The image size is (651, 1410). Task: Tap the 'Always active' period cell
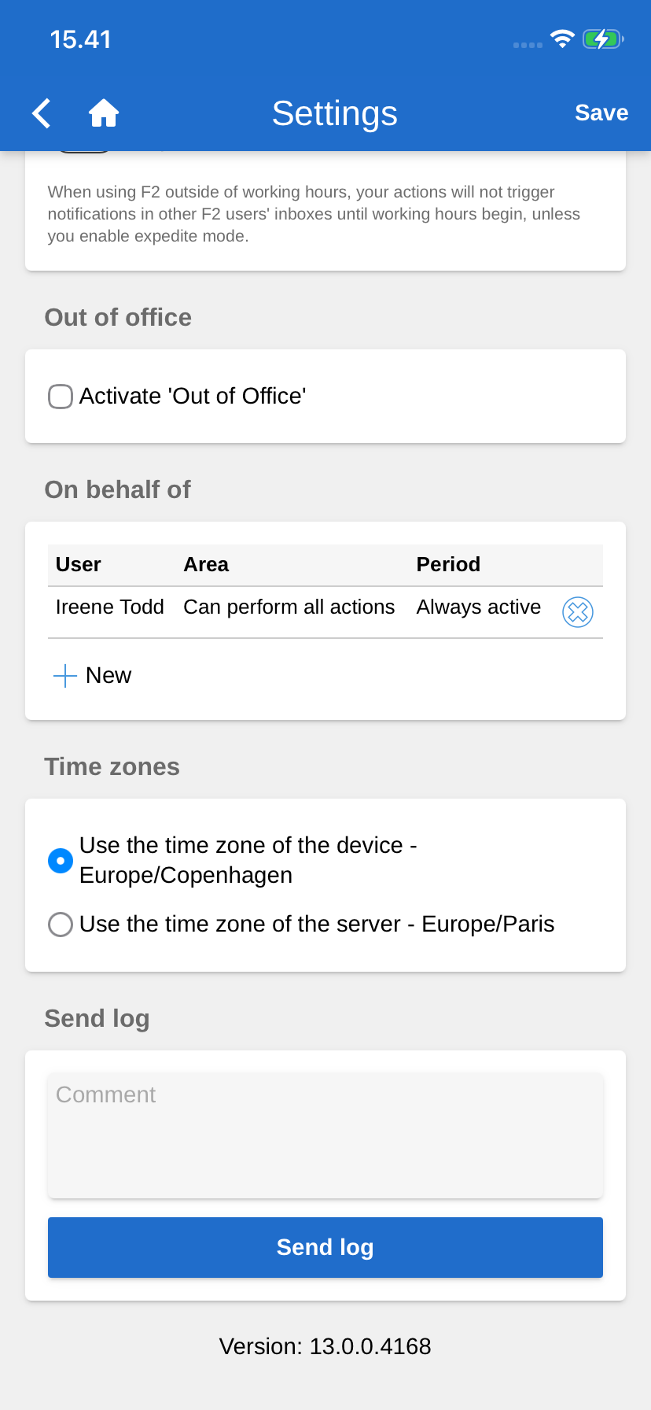[479, 607]
